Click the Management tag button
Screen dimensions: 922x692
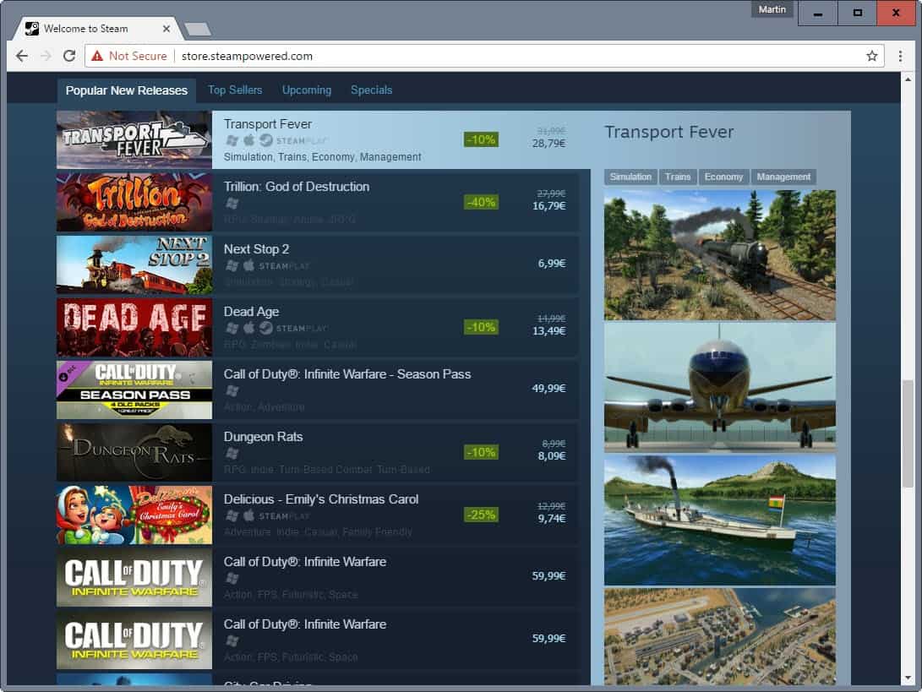coord(783,177)
